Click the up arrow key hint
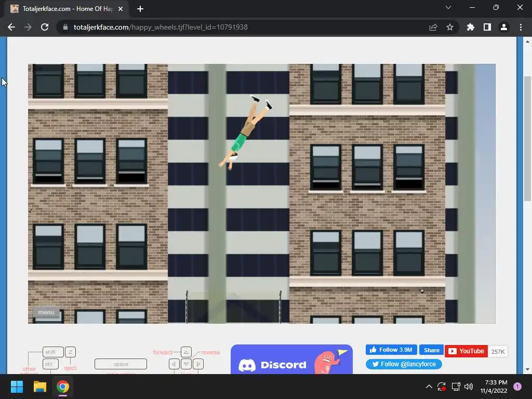 pyautogui.click(x=187, y=352)
